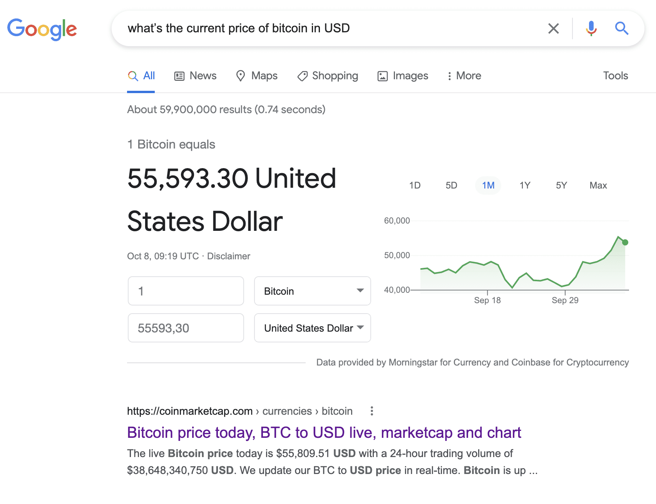The height and width of the screenshot is (504, 656).
Task: Show the 5D price chart
Action: [451, 185]
